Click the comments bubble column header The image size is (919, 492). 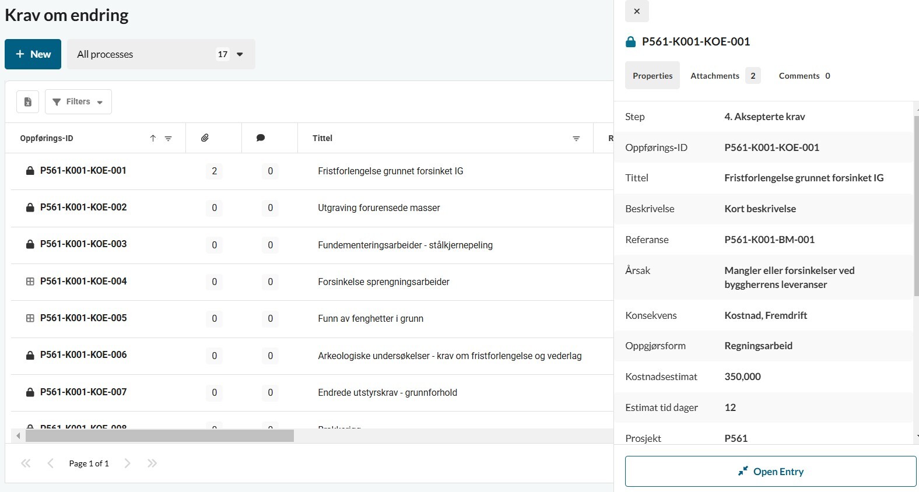point(261,138)
